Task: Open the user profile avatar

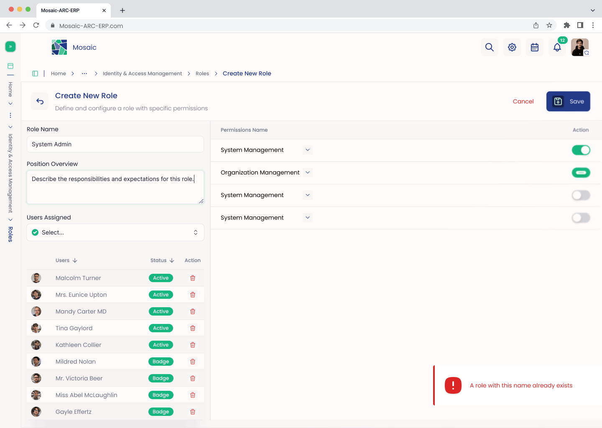Action: (x=580, y=47)
